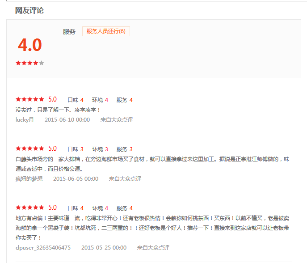
Task: Click the 5.0 score in lucky月's review
Action: (x=52, y=99)
